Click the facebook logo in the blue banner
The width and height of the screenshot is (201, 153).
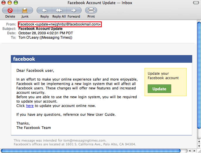(x=24, y=59)
